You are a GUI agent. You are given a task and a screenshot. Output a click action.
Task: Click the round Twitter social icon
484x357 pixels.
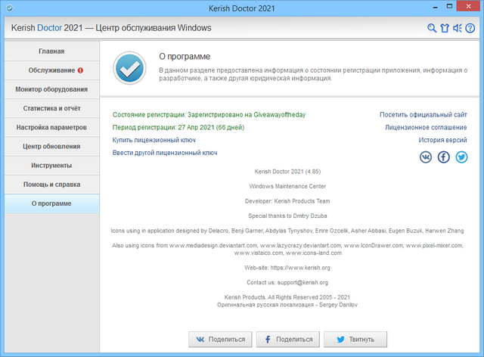point(461,157)
